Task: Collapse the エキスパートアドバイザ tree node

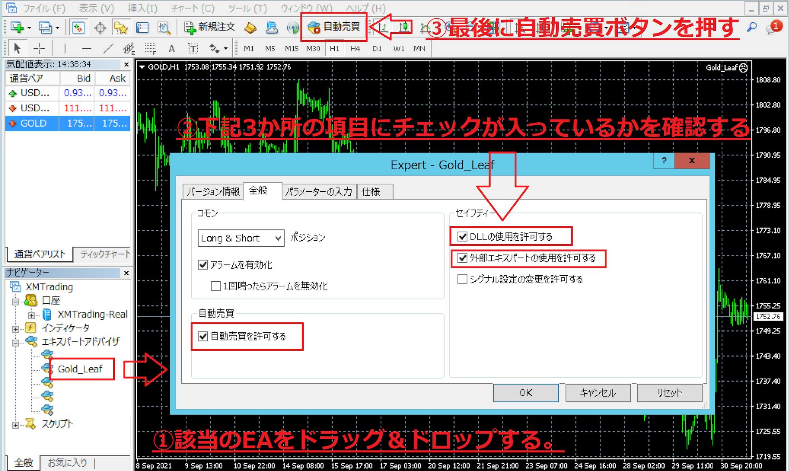Action: [x=16, y=343]
